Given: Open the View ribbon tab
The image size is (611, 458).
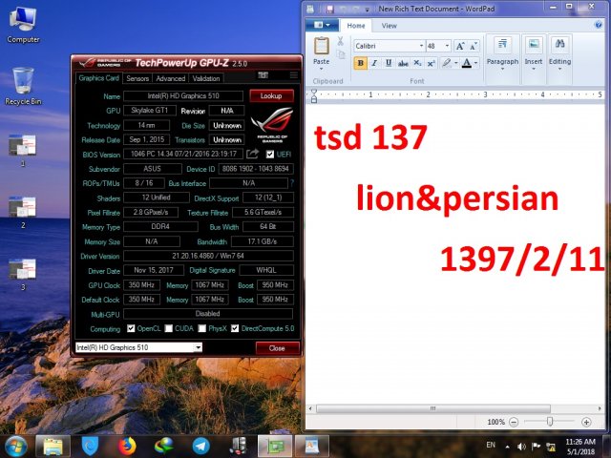Looking at the screenshot, I should pos(390,26).
